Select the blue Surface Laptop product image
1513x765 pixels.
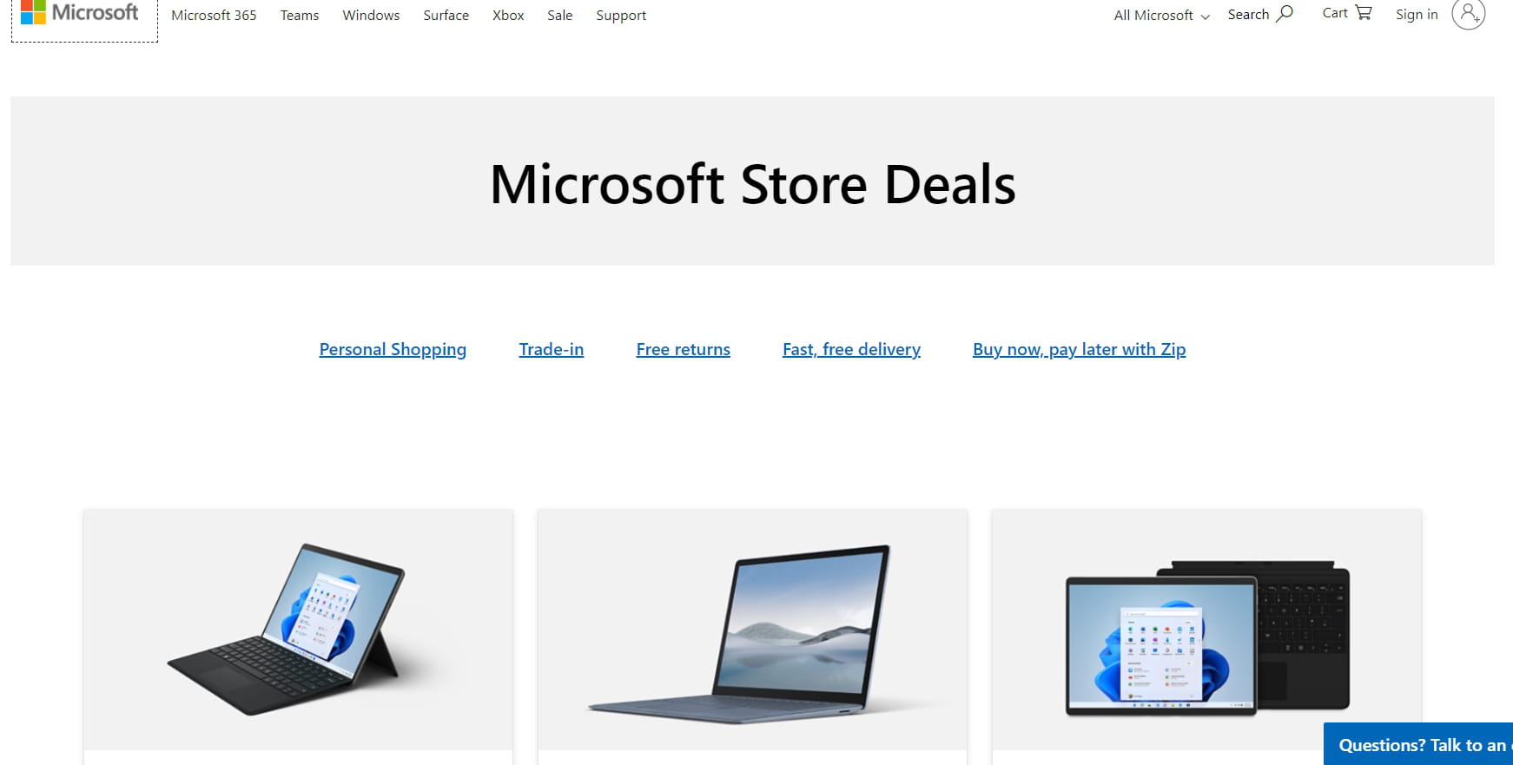click(x=752, y=630)
